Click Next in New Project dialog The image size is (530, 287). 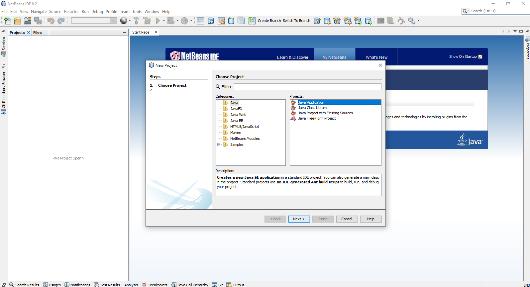299,219
